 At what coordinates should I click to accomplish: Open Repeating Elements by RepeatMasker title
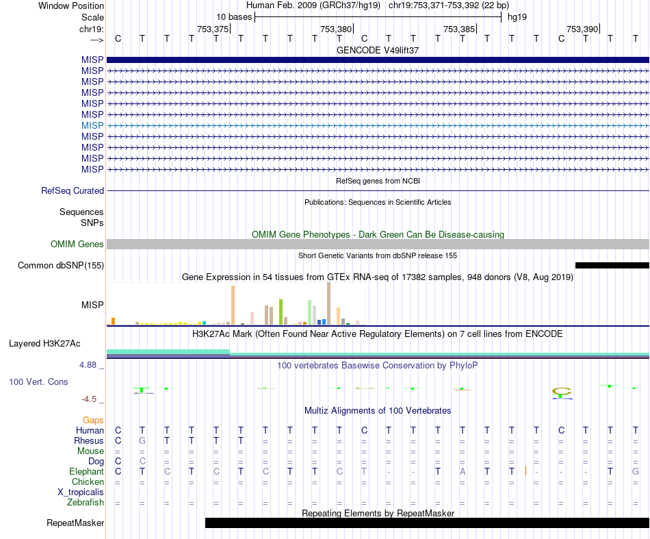coord(378,513)
